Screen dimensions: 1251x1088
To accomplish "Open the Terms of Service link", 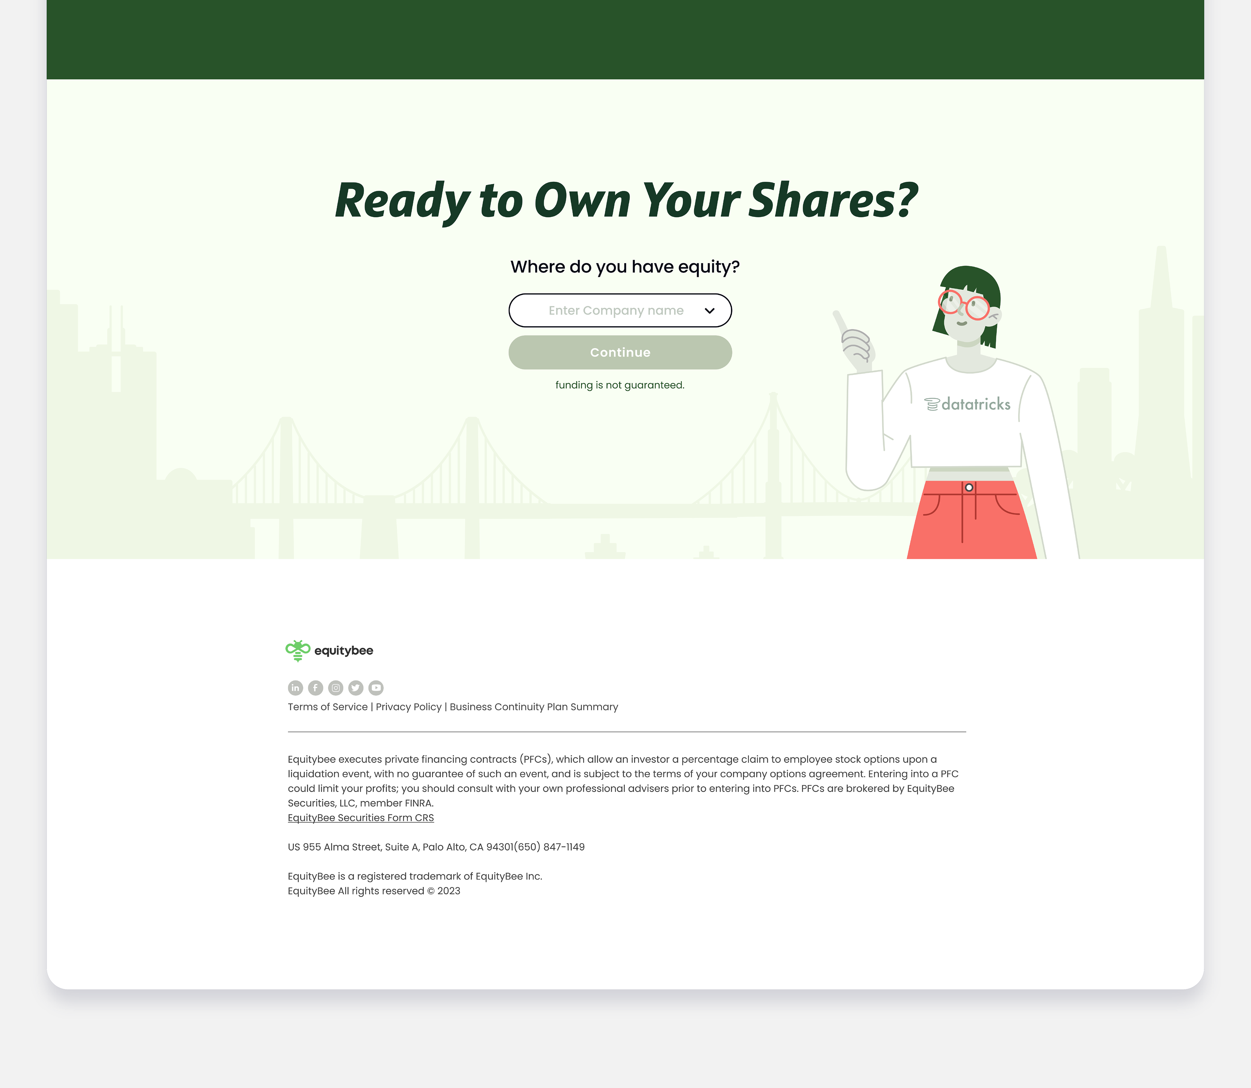I will 327,707.
